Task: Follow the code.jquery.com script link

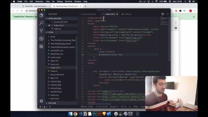Action: point(123,94)
